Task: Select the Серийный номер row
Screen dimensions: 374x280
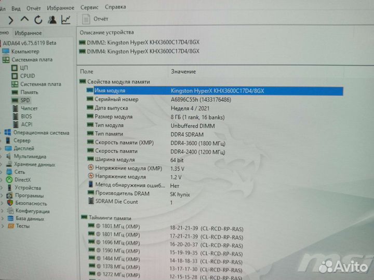Action: [215, 100]
